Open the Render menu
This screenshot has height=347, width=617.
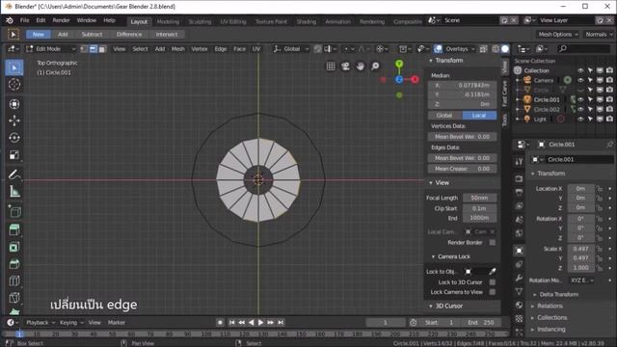61,20
